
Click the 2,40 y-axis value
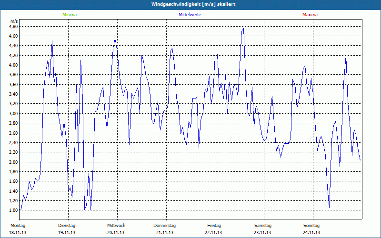point(13,142)
